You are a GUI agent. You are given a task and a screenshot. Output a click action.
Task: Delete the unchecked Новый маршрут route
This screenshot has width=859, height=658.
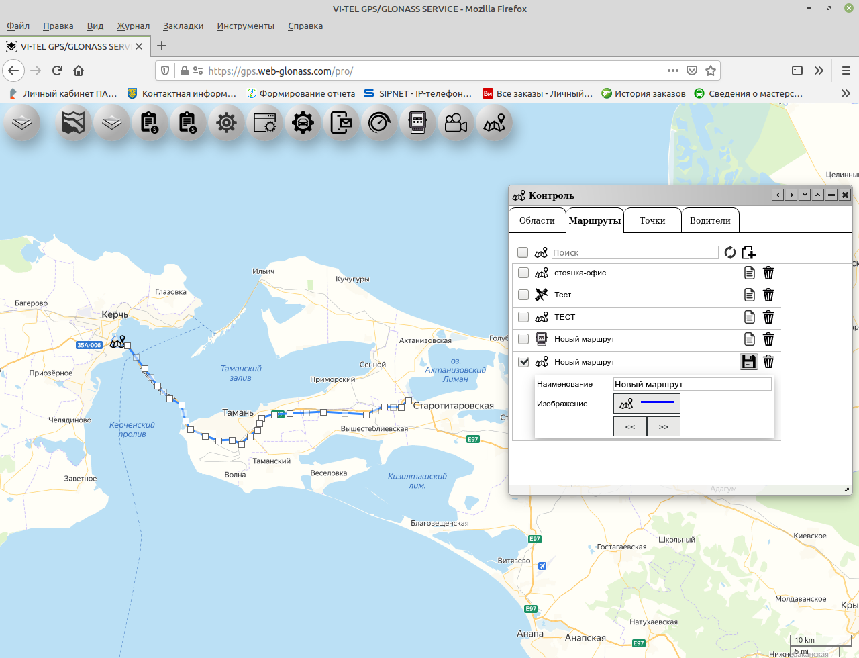[769, 339]
